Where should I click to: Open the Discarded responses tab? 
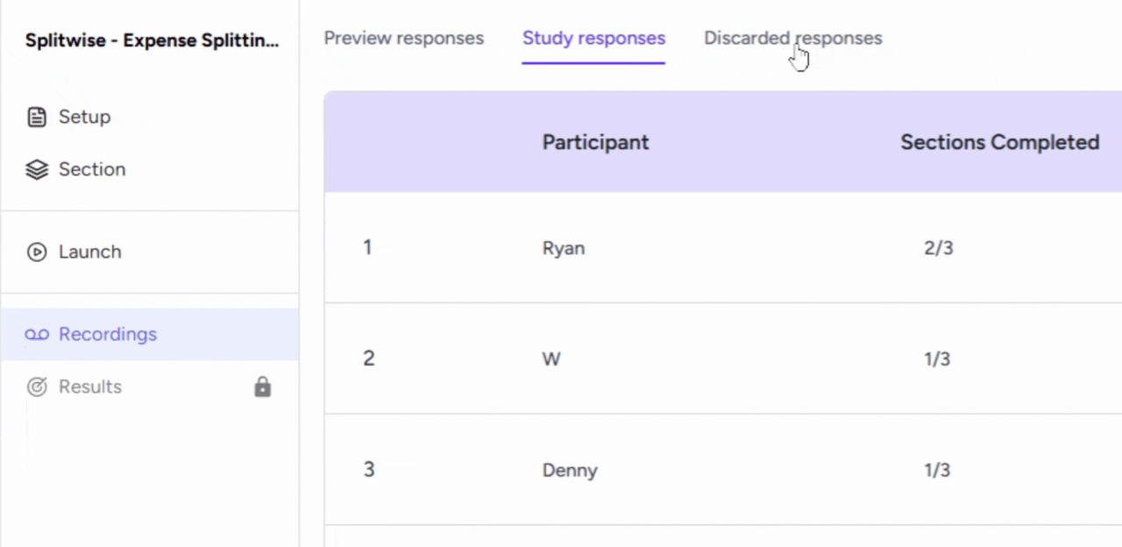pos(792,39)
